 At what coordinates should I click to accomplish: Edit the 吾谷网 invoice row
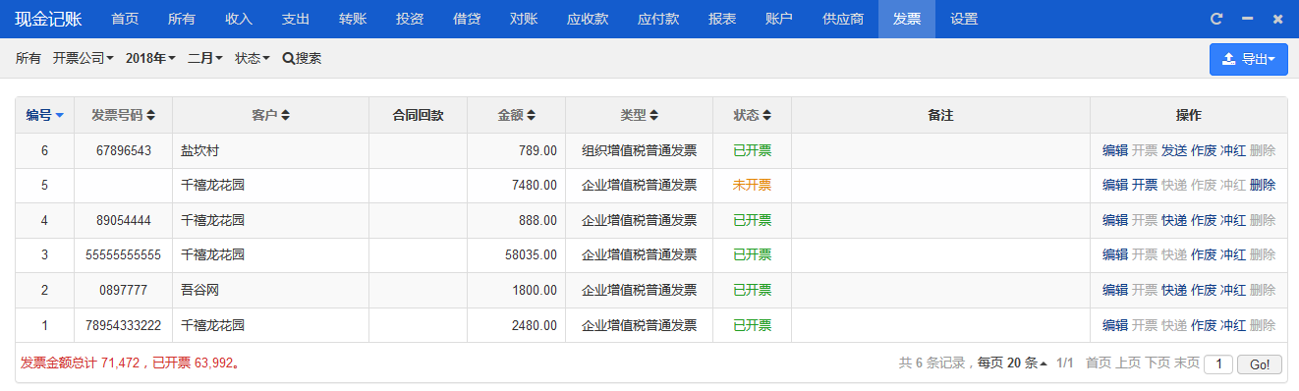tap(1115, 290)
